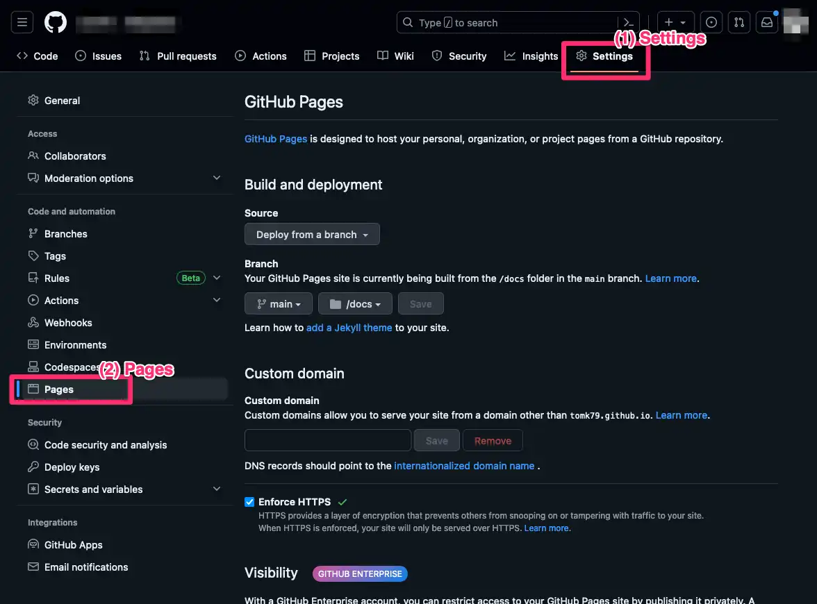Screen dimensions: 817x604
Task: Open the pull requests header icon
Action: click(739, 22)
